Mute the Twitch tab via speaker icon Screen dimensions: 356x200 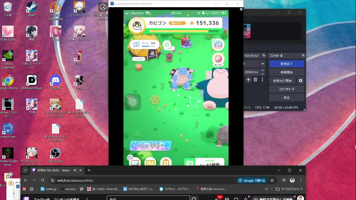point(75,170)
